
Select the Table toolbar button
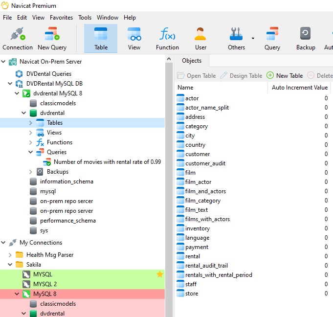pyautogui.click(x=101, y=38)
